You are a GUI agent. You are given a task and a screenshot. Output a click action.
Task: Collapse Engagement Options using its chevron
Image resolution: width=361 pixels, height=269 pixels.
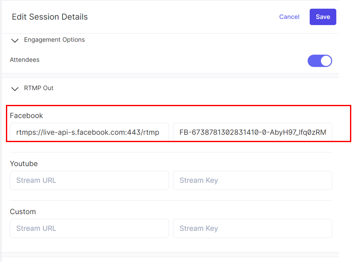coord(15,40)
